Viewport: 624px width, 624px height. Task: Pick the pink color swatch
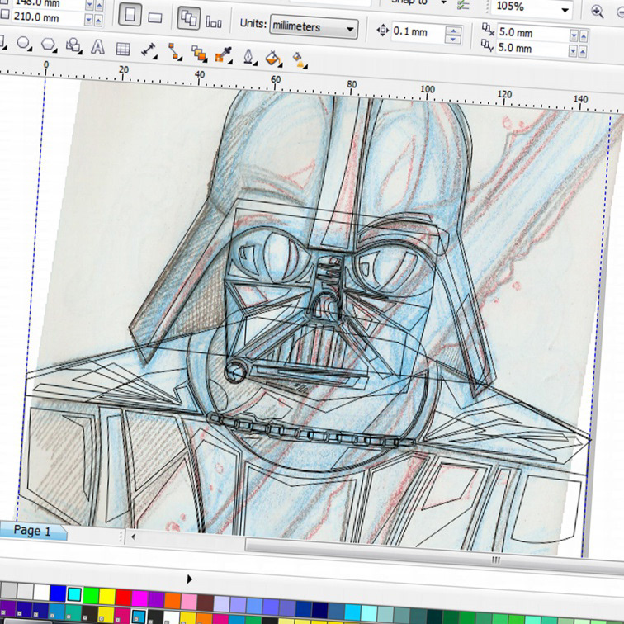click(189, 602)
